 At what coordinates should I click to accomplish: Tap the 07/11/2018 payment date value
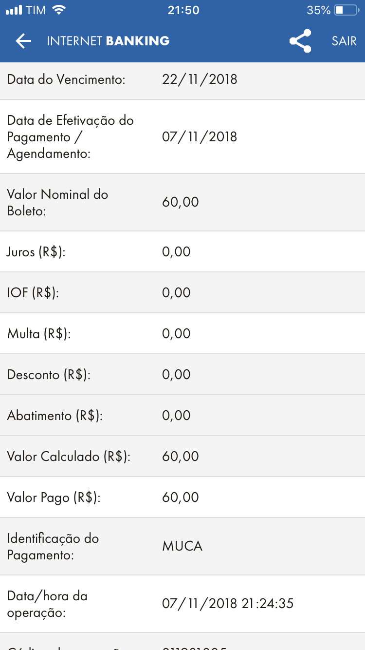(x=200, y=136)
